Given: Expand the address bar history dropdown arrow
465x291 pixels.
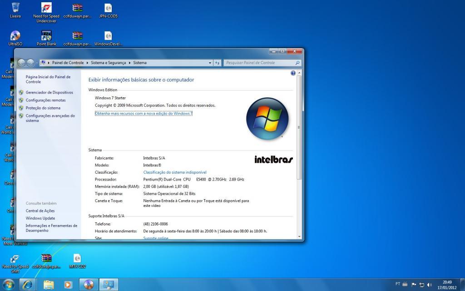Looking at the screenshot, I should [x=210, y=63].
